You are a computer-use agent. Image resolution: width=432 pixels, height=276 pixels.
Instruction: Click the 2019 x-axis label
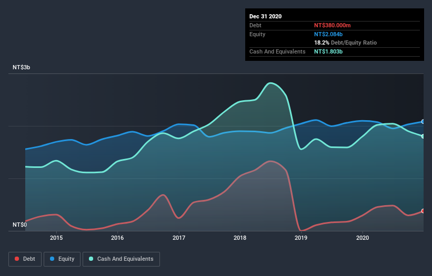[x=301, y=238]
